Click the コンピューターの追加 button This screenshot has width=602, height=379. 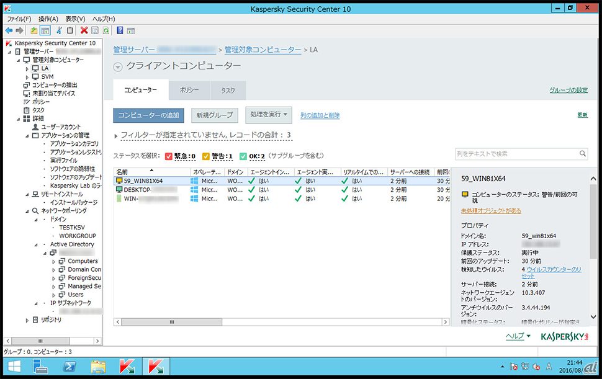(x=149, y=115)
